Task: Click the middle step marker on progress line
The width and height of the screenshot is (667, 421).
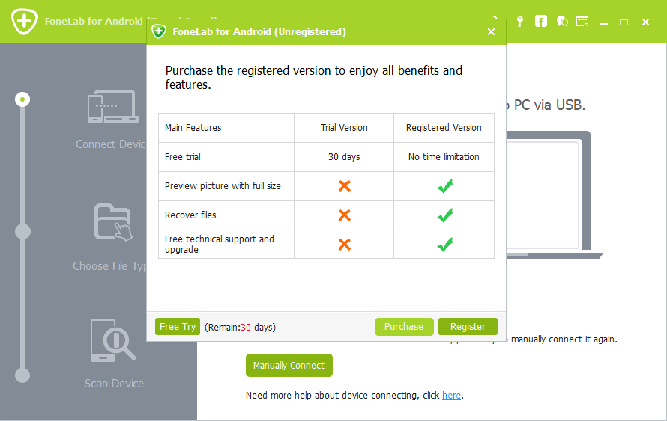Action: pyautogui.click(x=23, y=232)
